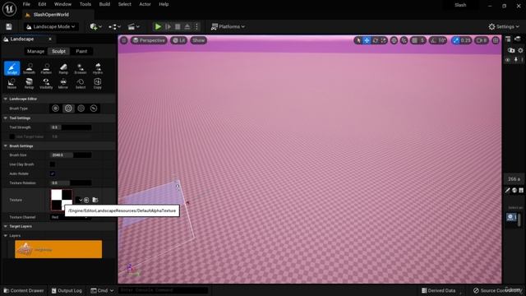
Task: Select the Ramp landscape tool
Action: pos(63,68)
